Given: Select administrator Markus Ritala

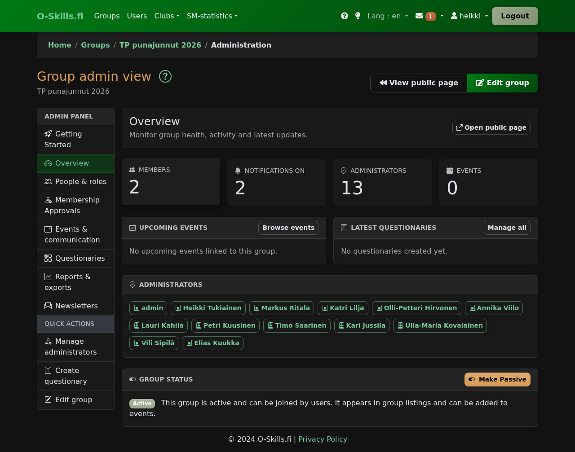Looking at the screenshot, I should point(281,308).
